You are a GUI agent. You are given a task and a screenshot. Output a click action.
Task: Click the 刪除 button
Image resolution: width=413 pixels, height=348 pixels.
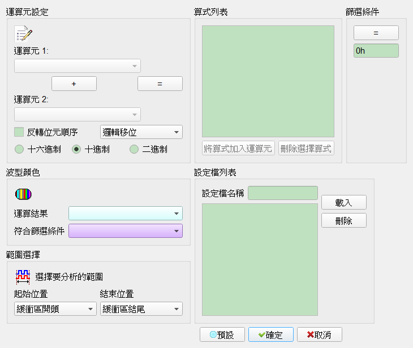point(344,220)
